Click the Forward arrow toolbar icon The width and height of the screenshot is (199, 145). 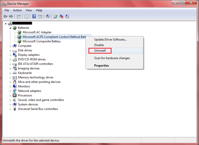pos(11,16)
